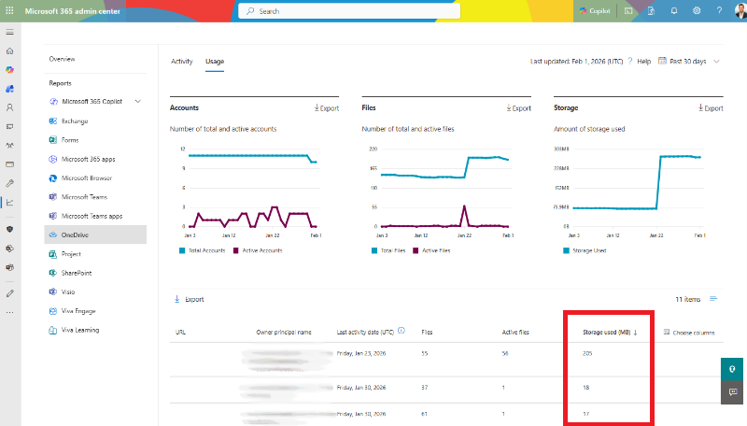
Task: Open Security shield icon in left rail
Action: [x=10, y=229]
